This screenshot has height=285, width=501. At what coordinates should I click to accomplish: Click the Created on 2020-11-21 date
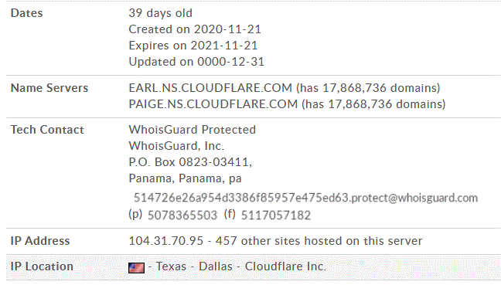(195, 29)
